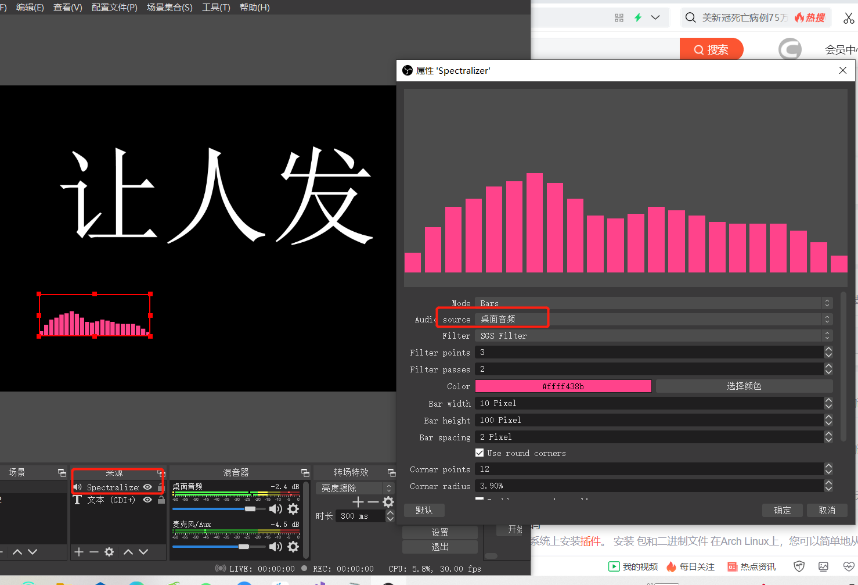This screenshot has width=858, height=585.
Task: Adjust the 麦克风/Aux volume slider
Action: click(219, 547)
